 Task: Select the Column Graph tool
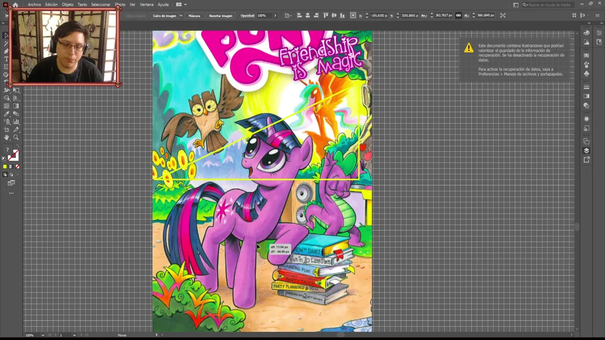(x=16, y=122)
